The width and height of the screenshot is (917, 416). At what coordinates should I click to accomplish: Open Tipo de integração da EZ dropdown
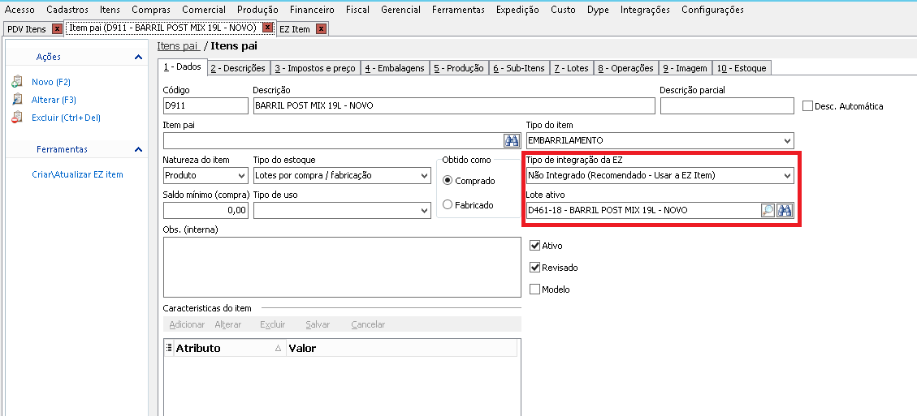[788, 175]
